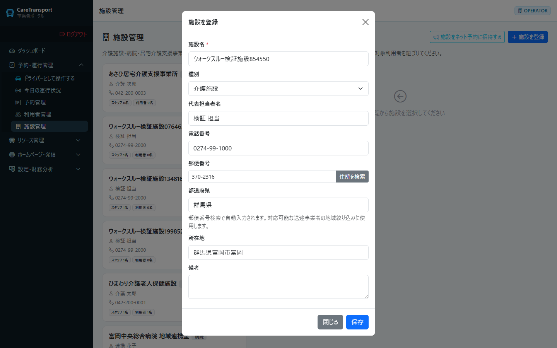
Task: Click the OPERATOR role badge
Action: 532,11
